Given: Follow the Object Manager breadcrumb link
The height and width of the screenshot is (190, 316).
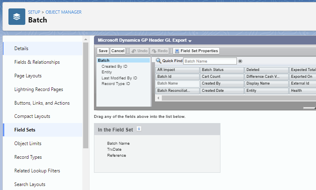Looking at the screenshot, I should point(64,12).
